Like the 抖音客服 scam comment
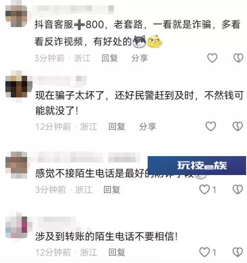The image size is (247, 263). click(x=212, y=58)
